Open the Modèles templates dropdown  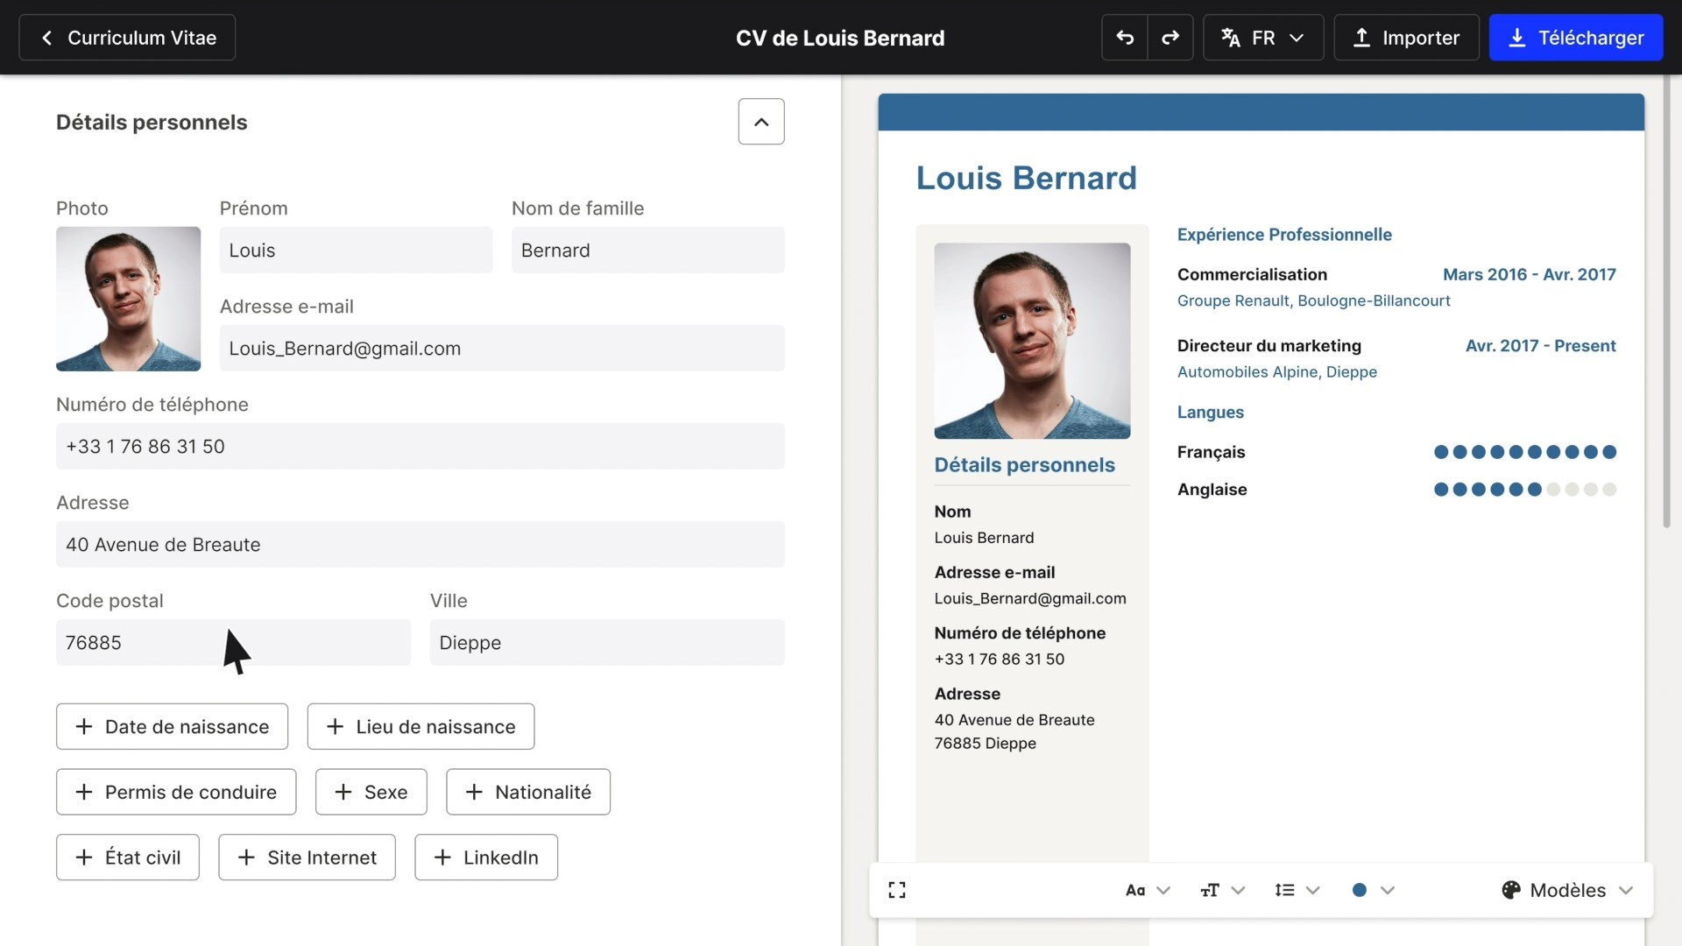1566,890
